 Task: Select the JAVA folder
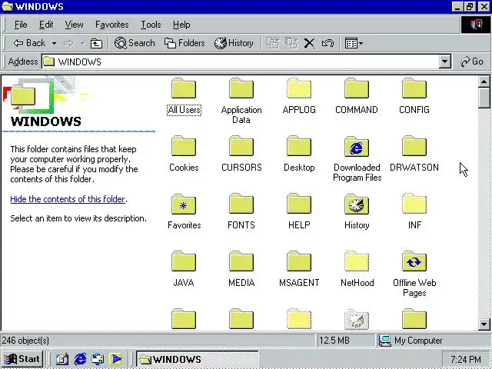(x=184, y=269)
